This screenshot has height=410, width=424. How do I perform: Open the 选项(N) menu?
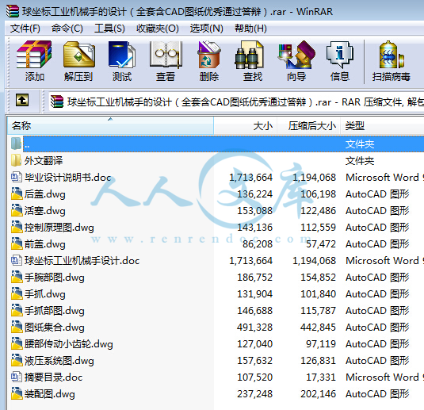coord(206,28)
